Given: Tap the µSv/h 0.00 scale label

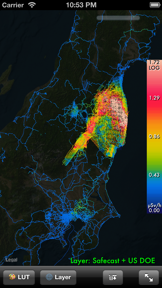Looking at the screenshot, I should coord(154,208).
